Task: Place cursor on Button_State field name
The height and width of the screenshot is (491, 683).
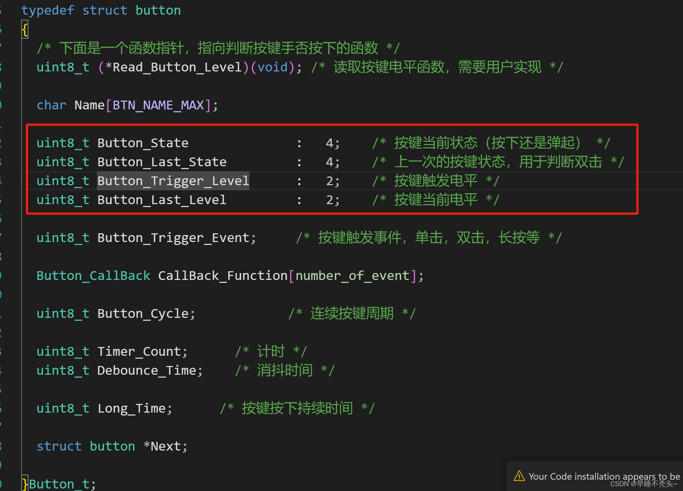Action: click(143, 143)
